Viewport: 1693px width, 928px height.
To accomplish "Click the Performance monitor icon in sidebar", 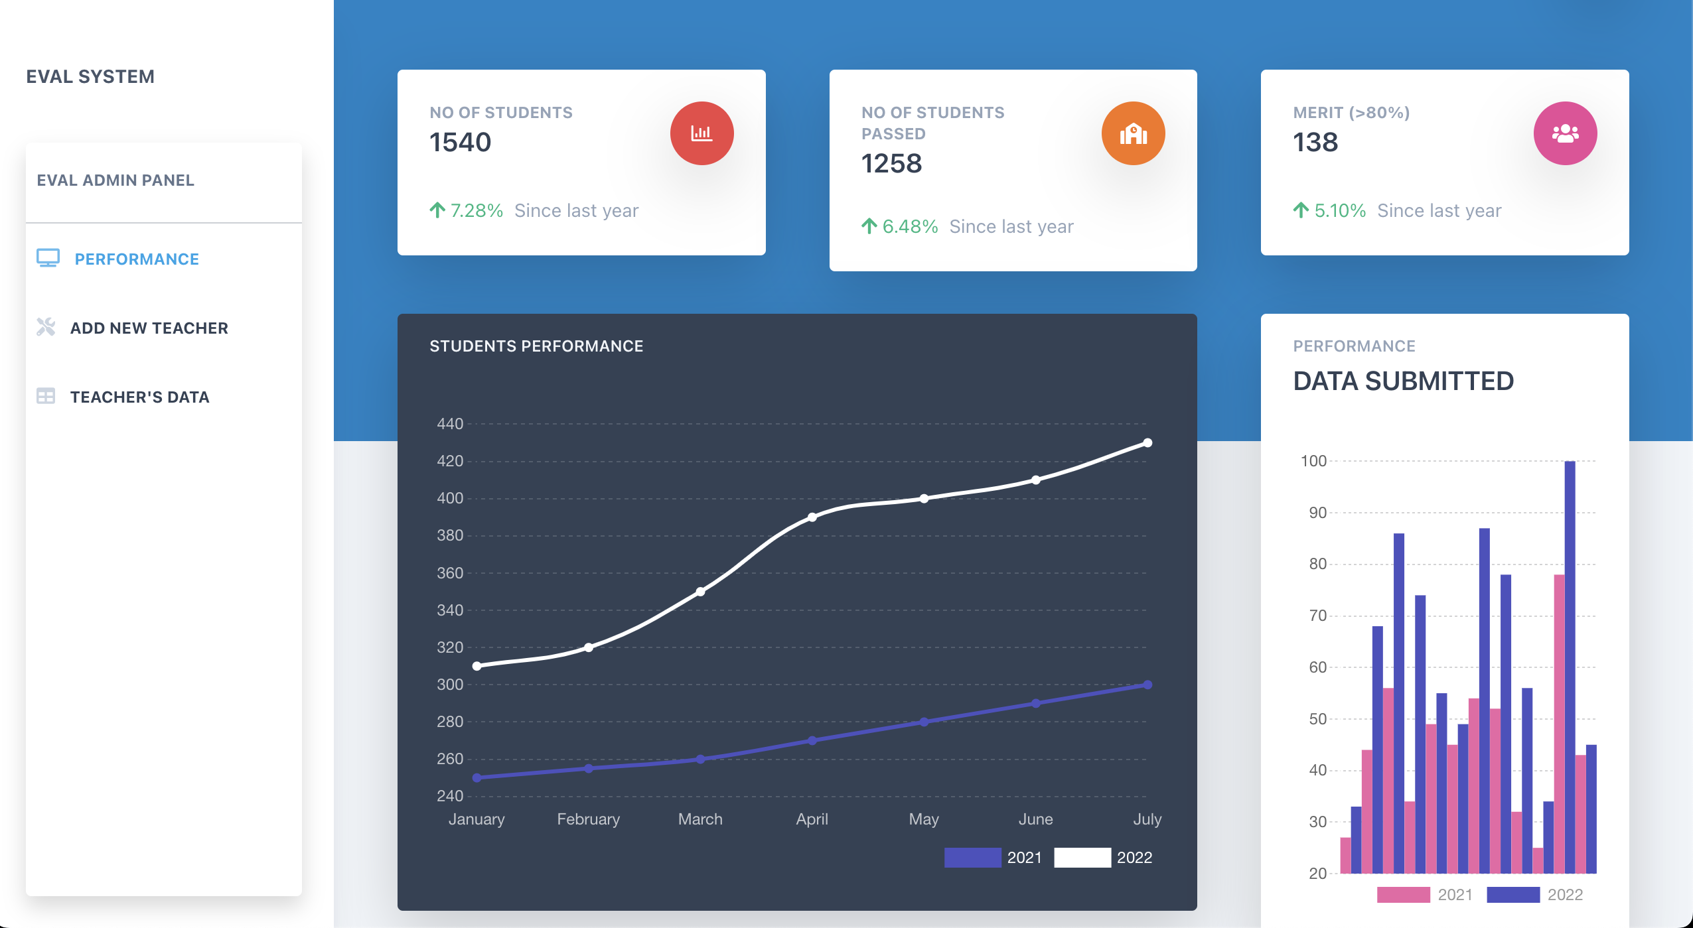I will point(48,259).
